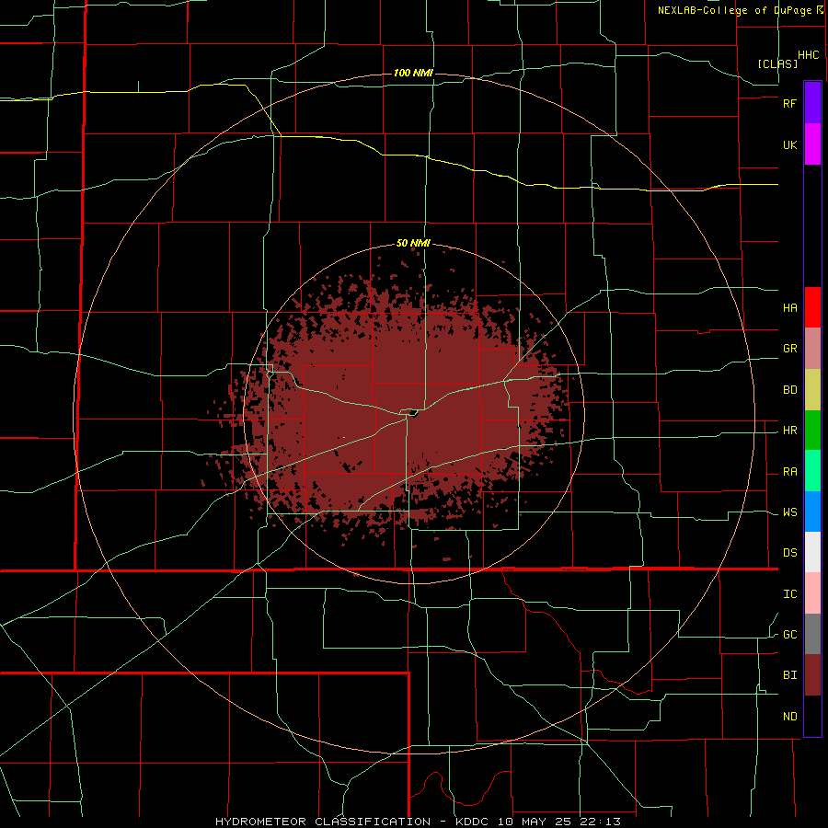This screenshot has width=828, height=828.
Task: Click the BI dark-red legend color block
Action: pos(812,675)
